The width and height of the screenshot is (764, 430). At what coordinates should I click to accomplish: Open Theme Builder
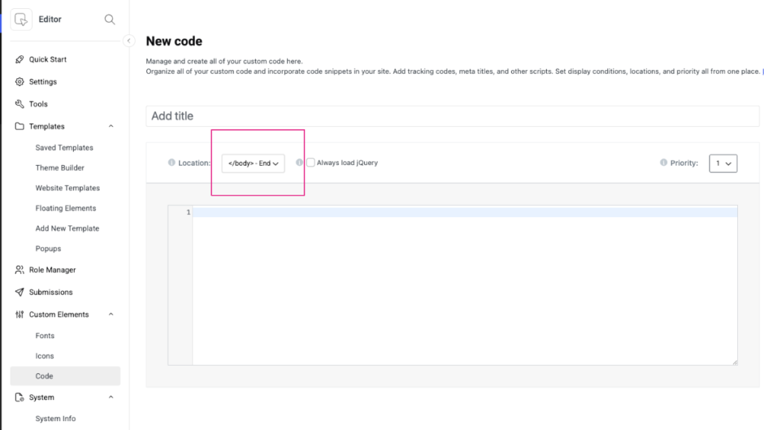click(60, 168)
